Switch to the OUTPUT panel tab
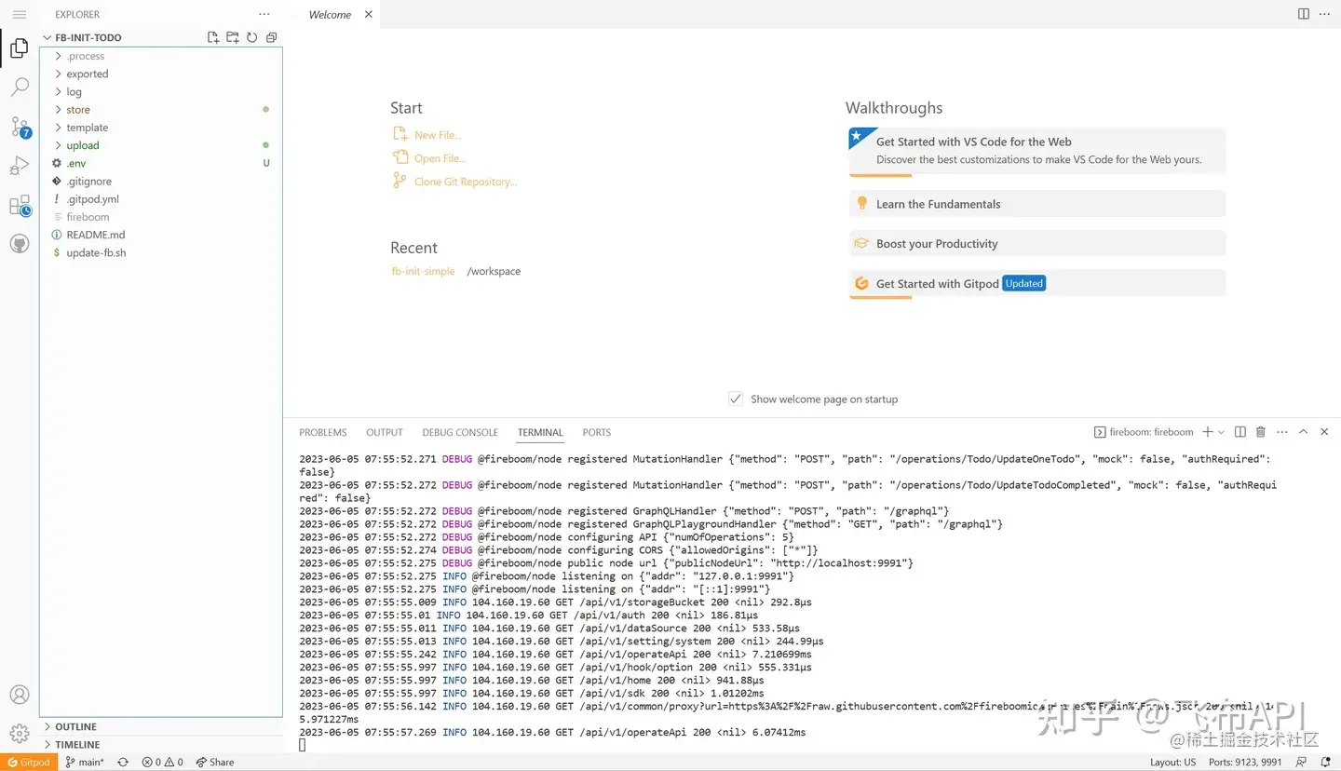The width and height of the screenshot is (1341, 771). point(385,432)
